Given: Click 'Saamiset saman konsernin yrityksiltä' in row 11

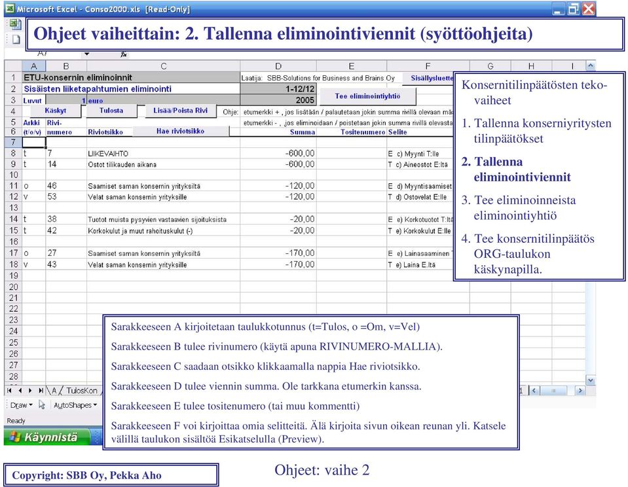Looking at the screenshot, I should click(164, 186).
